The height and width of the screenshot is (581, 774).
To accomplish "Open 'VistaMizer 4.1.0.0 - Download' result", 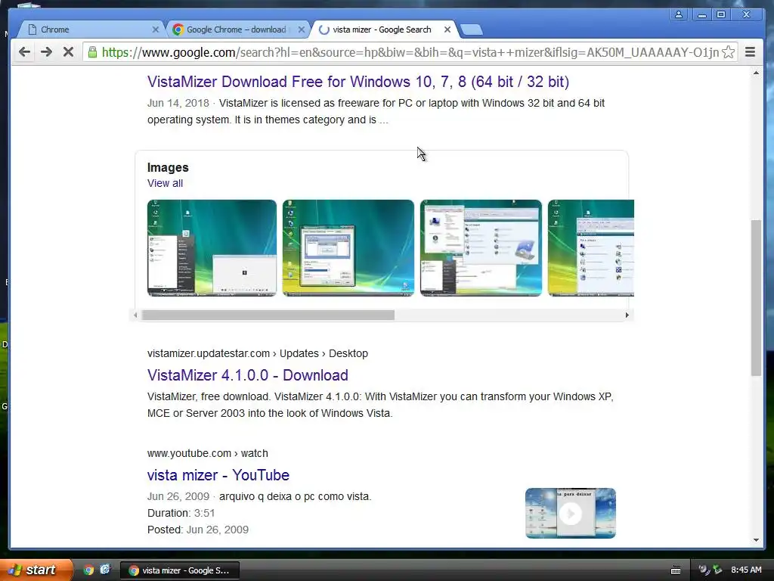I will coord(247,375).
